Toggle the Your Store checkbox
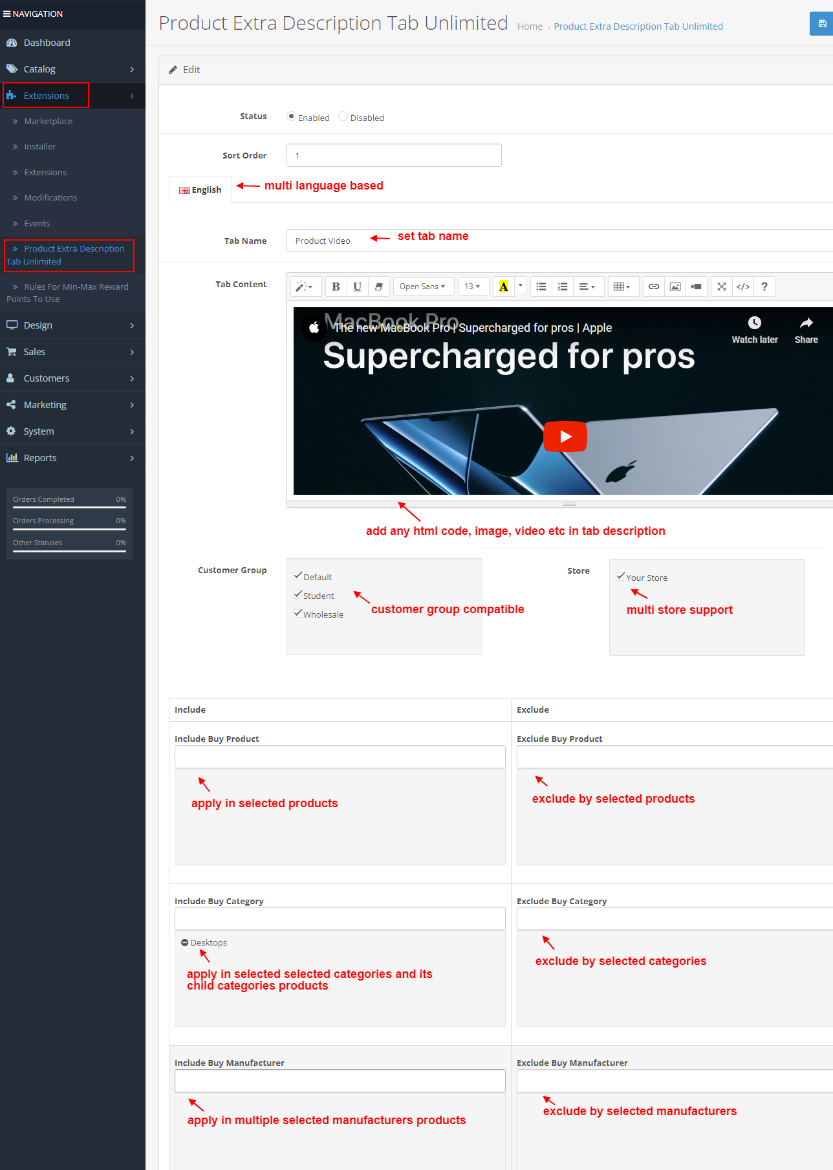833x1170 pixels. click(x=620, y=576)
